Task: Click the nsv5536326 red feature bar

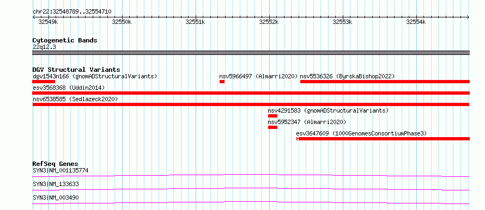Action: [x=385, y=82]
